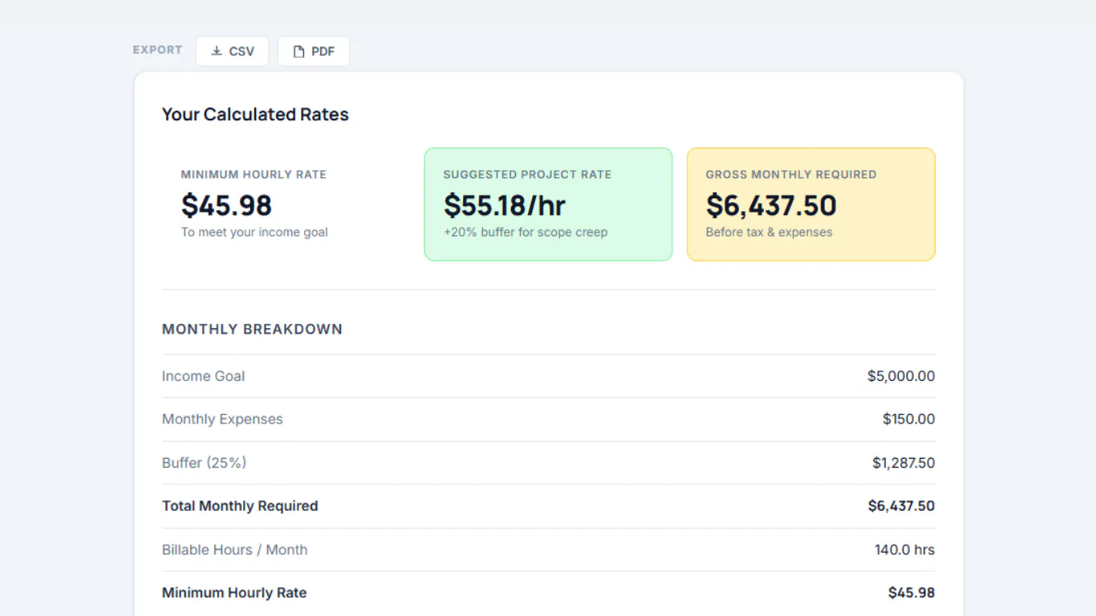This screenshot has height=616, width=1096.
Task: Select the Income Goal row
Action: (549, 376)
